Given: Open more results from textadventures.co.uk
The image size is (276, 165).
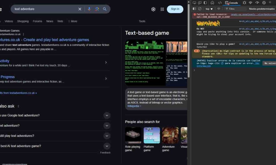Looking at the screenshot, I should pyautogui.click(x=18, y=93).
